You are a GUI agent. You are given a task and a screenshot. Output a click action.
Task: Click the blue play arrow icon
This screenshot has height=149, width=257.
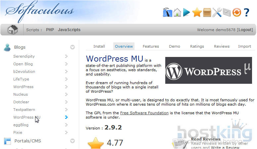pos(187,13)
